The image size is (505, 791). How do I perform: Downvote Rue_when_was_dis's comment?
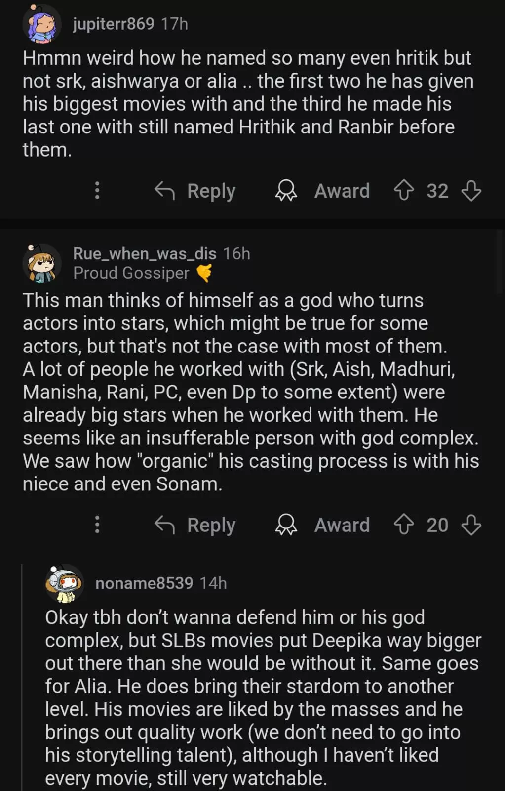471,525
